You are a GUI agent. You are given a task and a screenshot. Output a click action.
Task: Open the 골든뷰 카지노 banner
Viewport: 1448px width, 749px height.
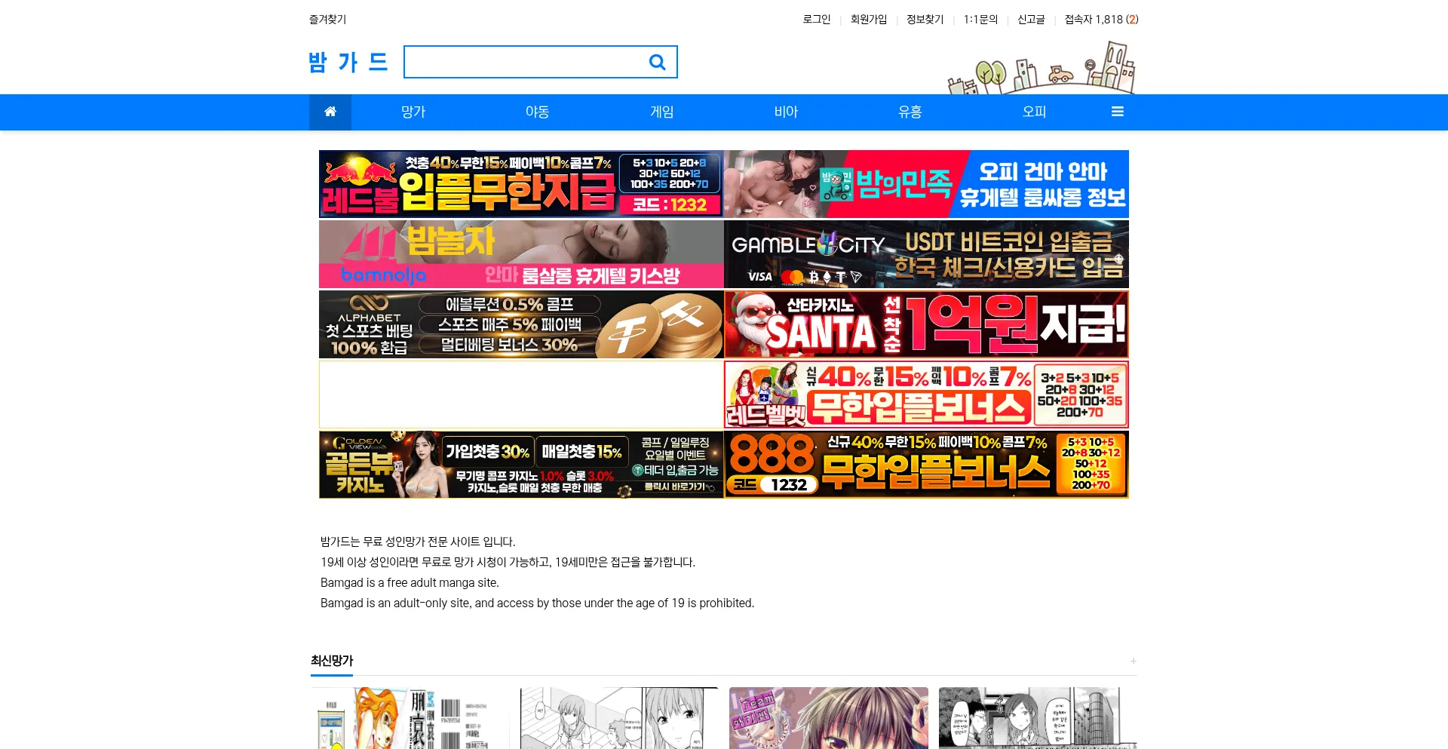click(521, 465)
